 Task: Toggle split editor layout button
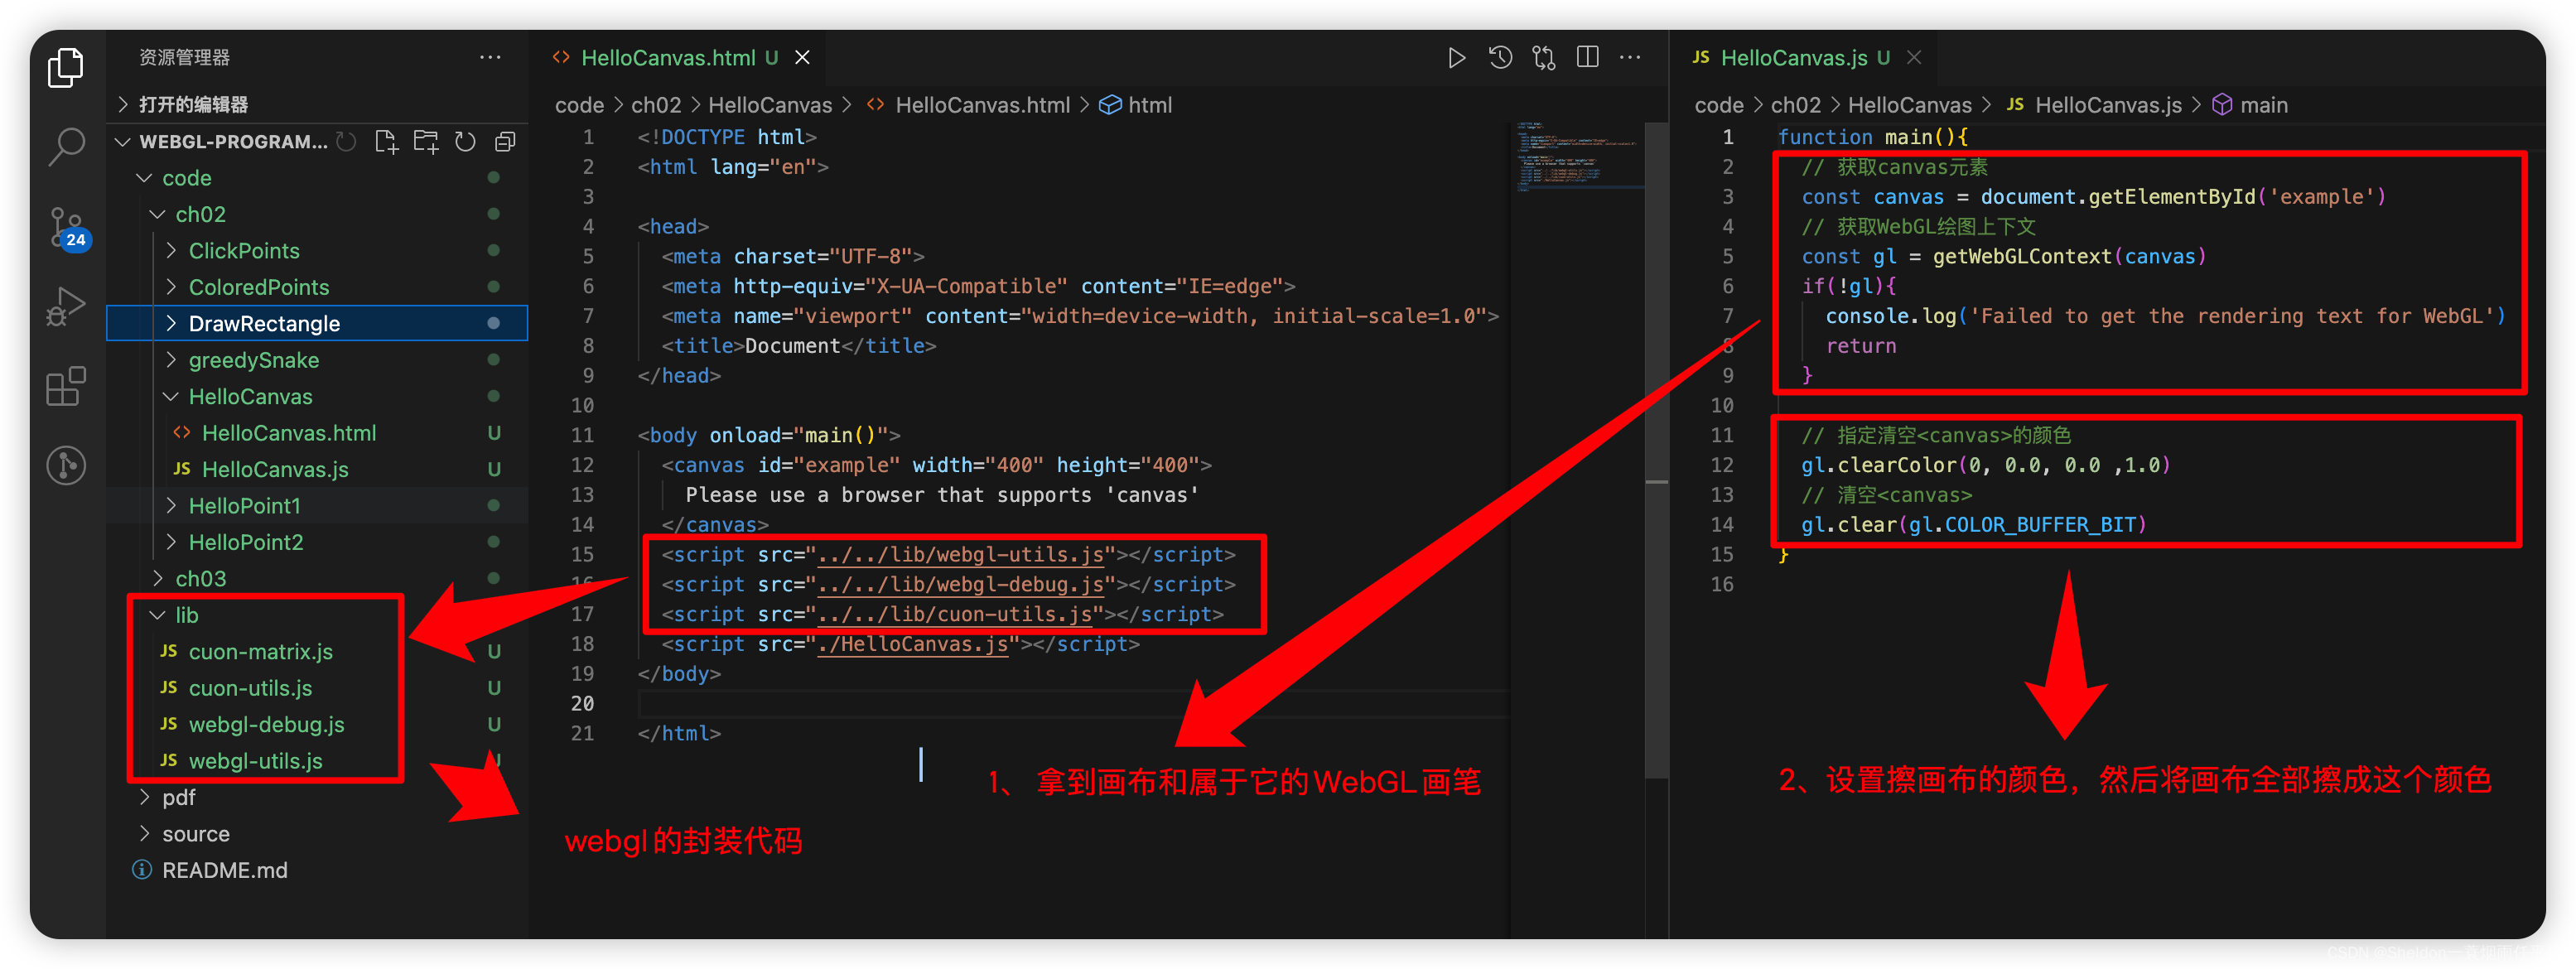click(x=1587, y=58)
